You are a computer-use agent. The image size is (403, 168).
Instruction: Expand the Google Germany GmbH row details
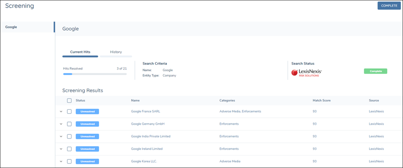(61, 124)
